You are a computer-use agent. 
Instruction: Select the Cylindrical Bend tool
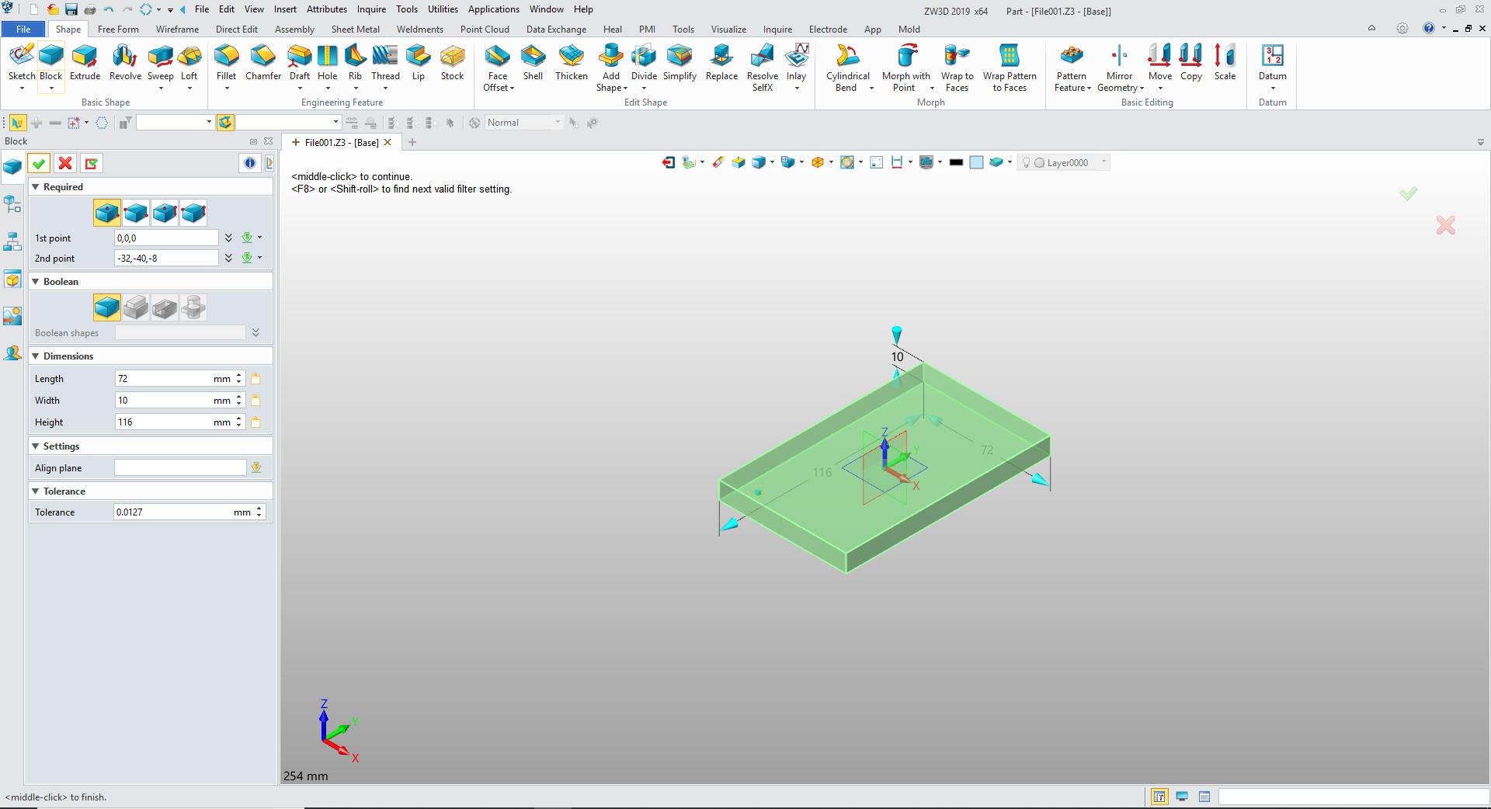coord(847,68)
